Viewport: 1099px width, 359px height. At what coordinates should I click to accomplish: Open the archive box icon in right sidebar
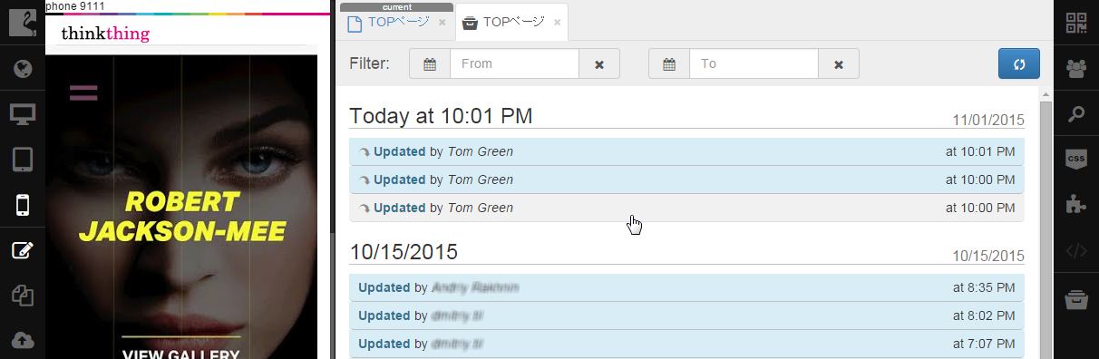tap(1076, 299)
